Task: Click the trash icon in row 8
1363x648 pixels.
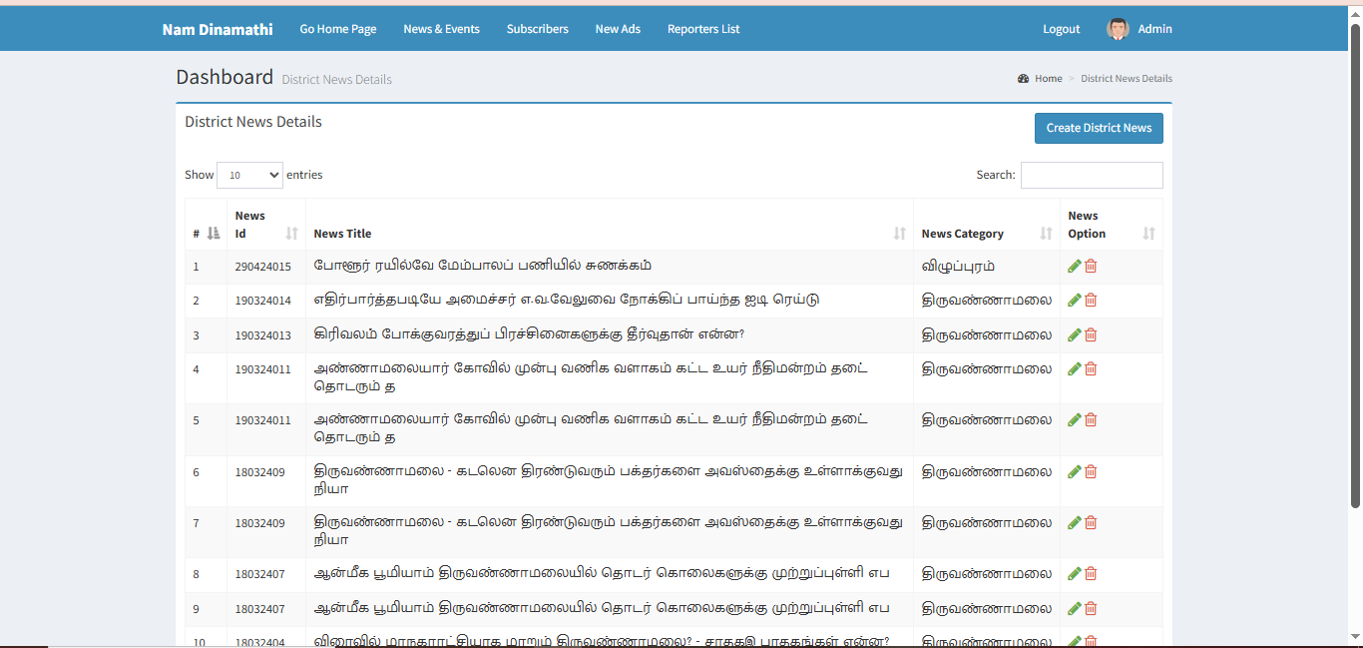Action: (x=1091, y=573)
